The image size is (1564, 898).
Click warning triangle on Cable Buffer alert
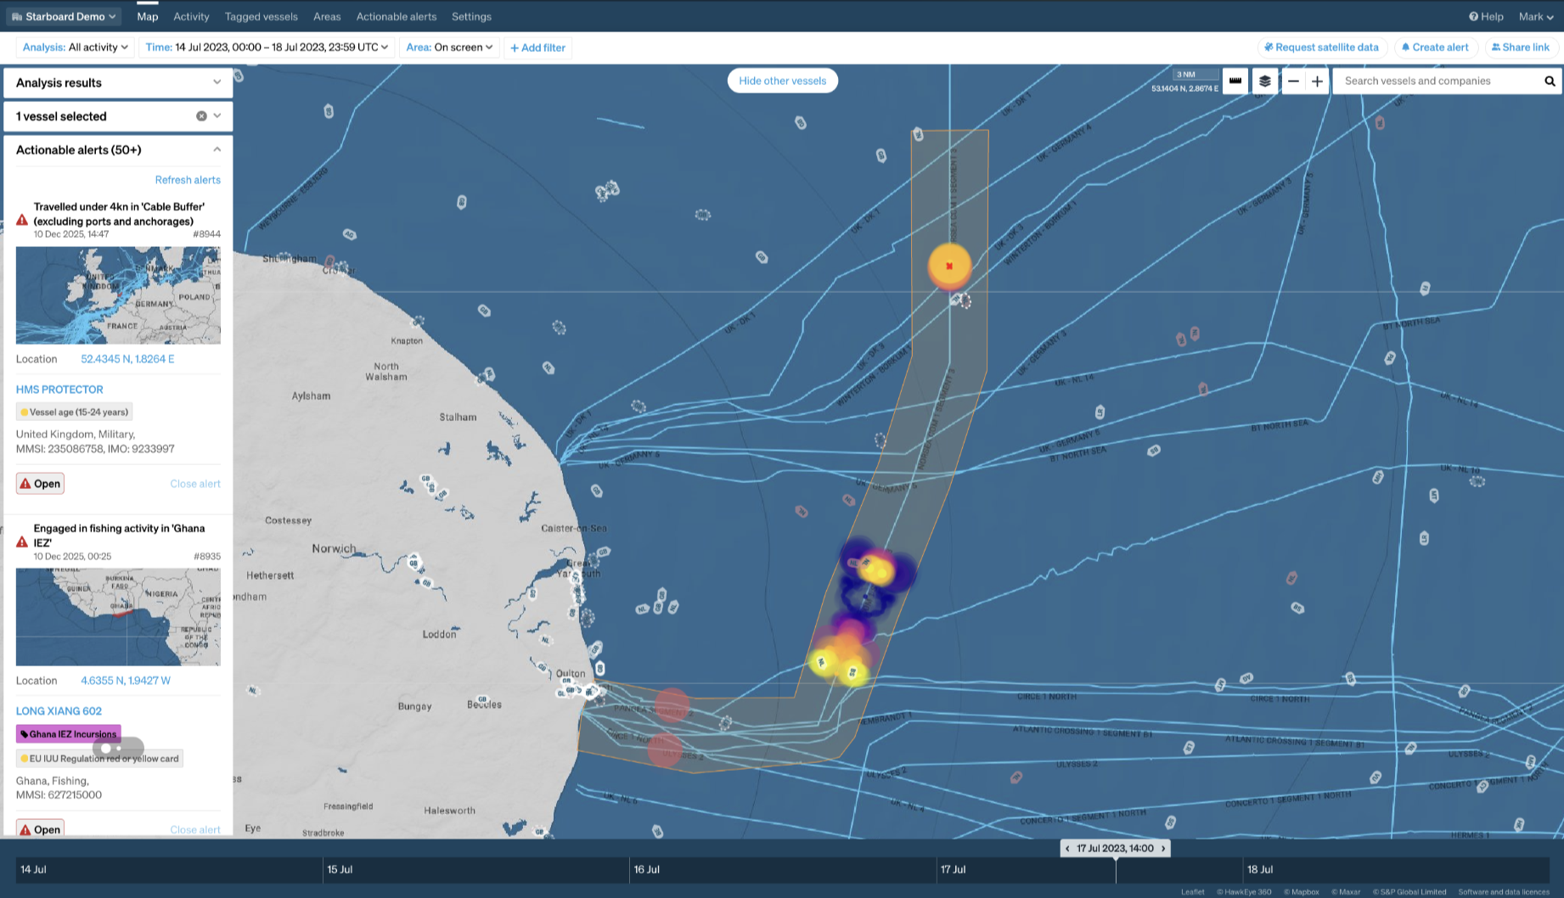[22, 220]
